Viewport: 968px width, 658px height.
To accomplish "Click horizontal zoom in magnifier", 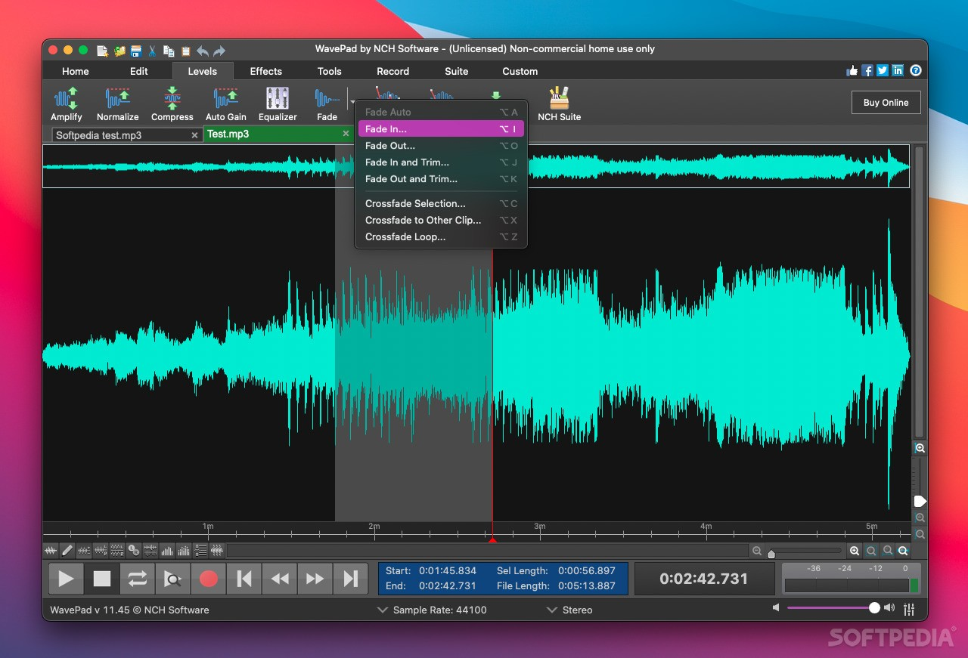I will [x=855, y=551].
